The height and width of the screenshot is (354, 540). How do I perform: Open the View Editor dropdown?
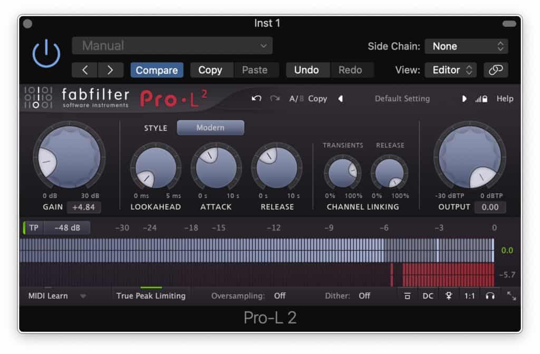click(x=451, y=70)
